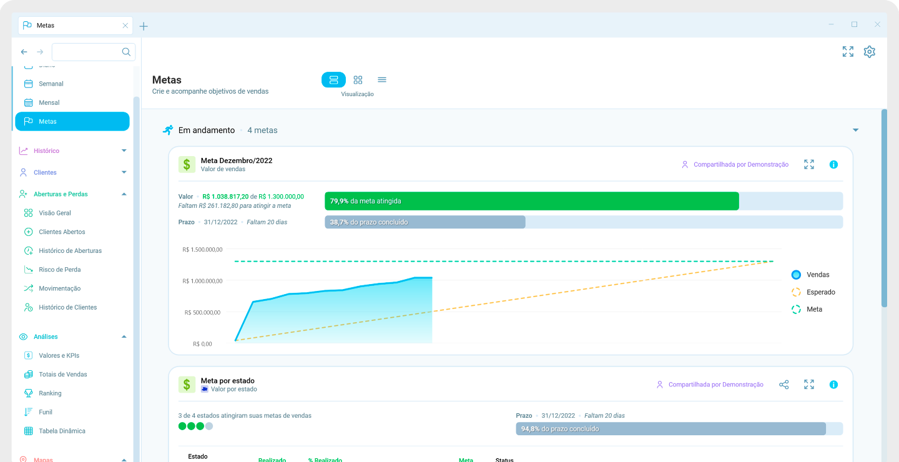Viewport: 899px width, 462px height.
Task: Toggle Vendas series in chart legend
Action: [810, 275]
